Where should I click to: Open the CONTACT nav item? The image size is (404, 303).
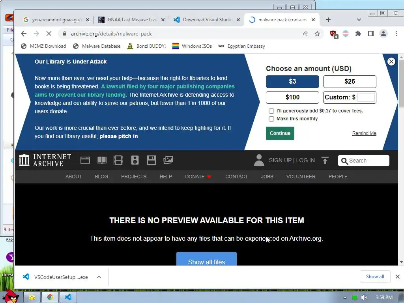[237, 177]
